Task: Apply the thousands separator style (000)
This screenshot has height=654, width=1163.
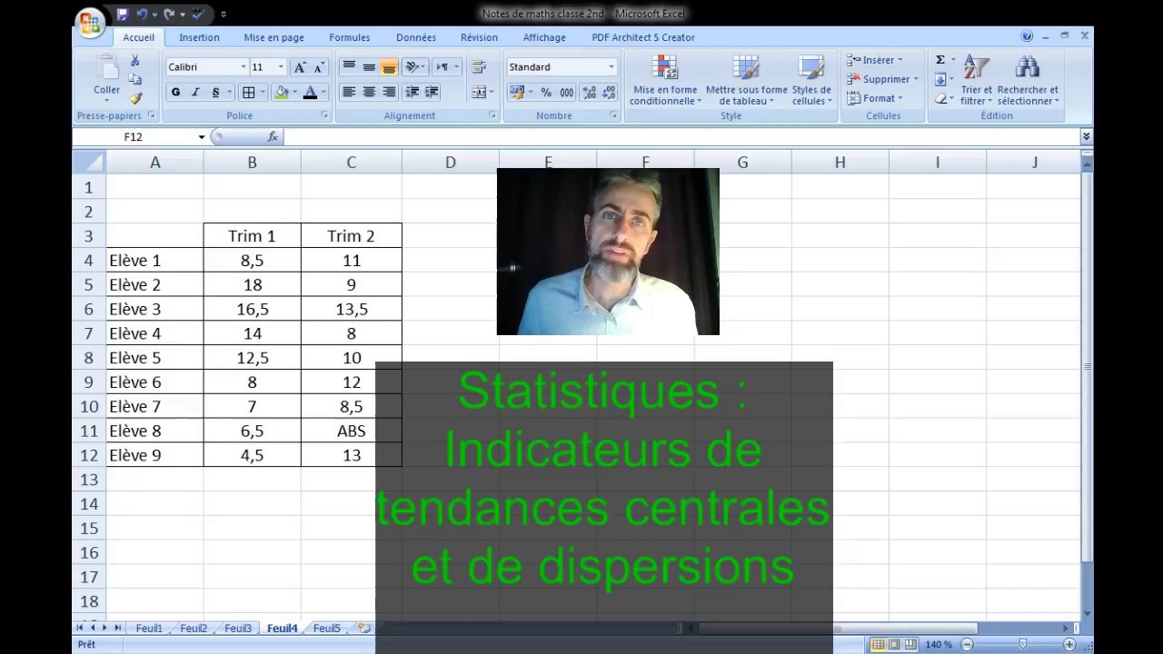Action: coord(566,93)
